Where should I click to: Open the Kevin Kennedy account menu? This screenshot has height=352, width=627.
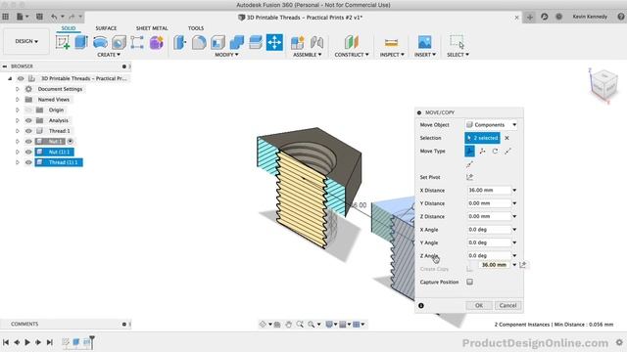click(590, 17)
